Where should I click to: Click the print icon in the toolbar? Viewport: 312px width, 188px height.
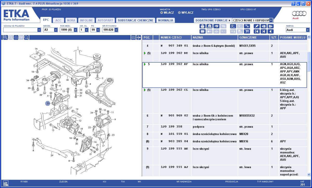[203, 26]
